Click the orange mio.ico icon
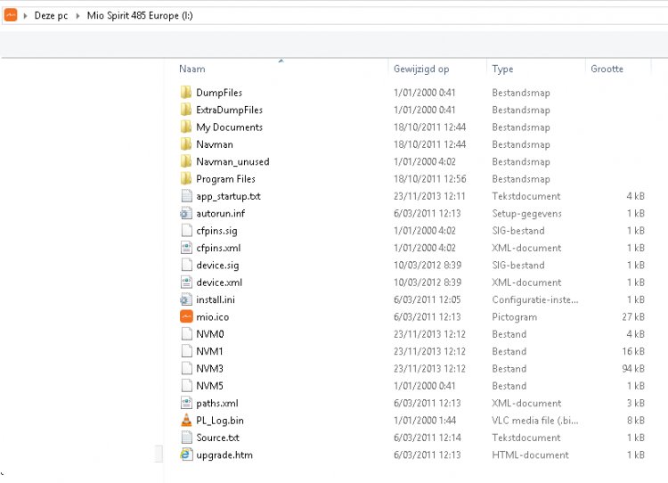This screenshot has width=668, height=483. (x=186, y=316)
